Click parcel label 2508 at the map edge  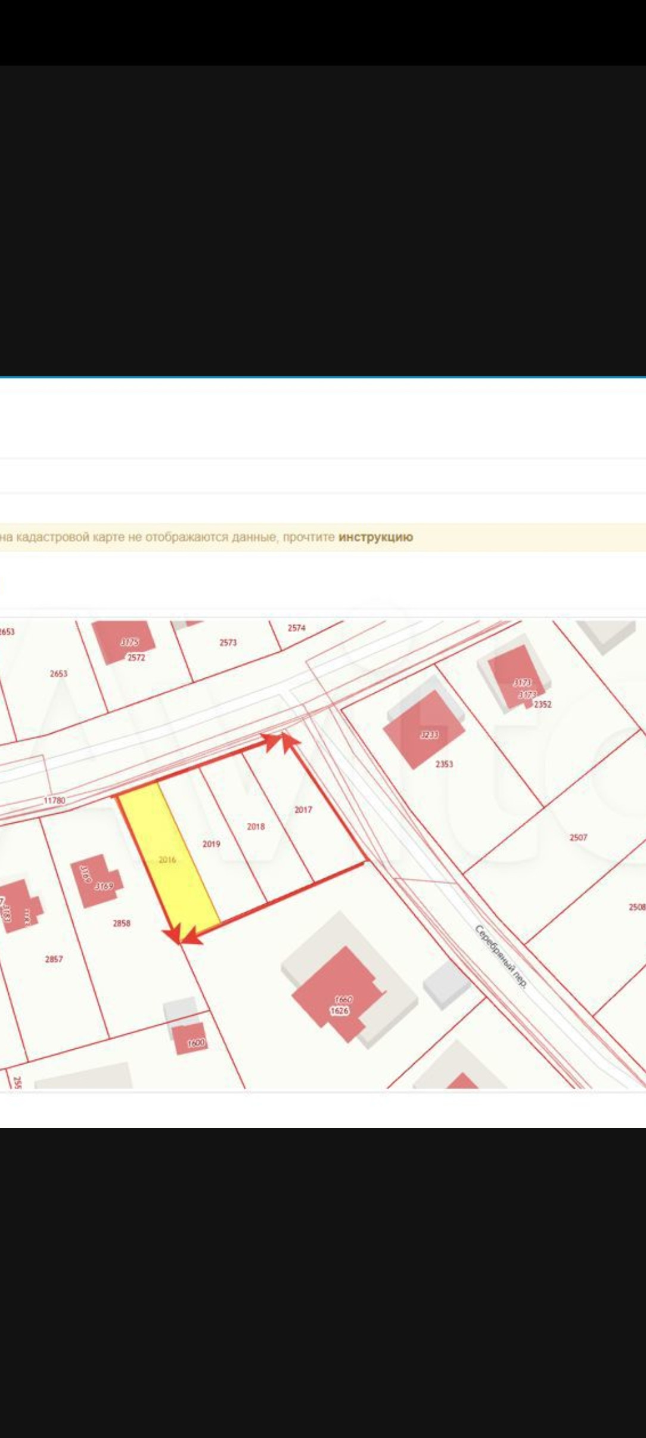[x=637, y=907]
